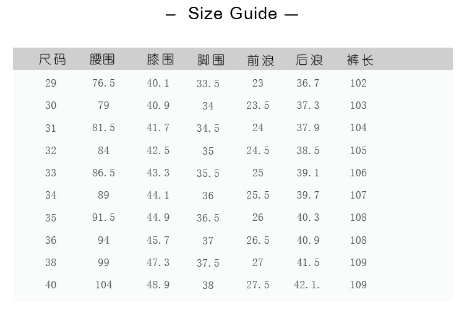
Task: Click the 76.5 waist value
Action: 103,83
